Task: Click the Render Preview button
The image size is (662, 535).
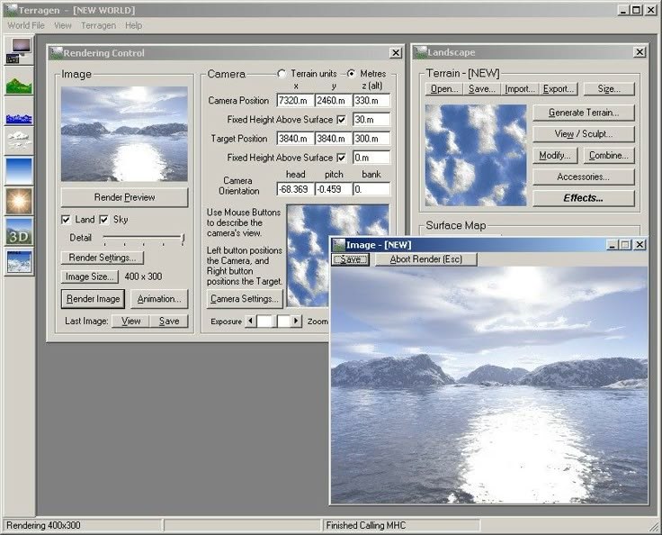Action: click(x=124, y=197)
